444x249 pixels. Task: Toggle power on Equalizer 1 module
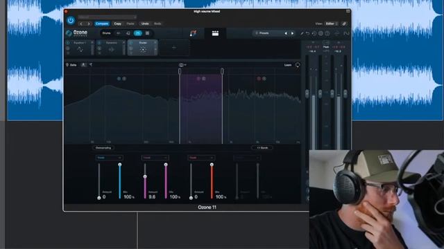68,43
